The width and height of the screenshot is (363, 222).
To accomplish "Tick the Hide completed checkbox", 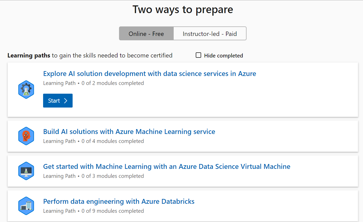I will click(198, 55).
